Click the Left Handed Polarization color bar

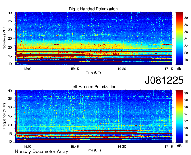click(x=179, y=116)
